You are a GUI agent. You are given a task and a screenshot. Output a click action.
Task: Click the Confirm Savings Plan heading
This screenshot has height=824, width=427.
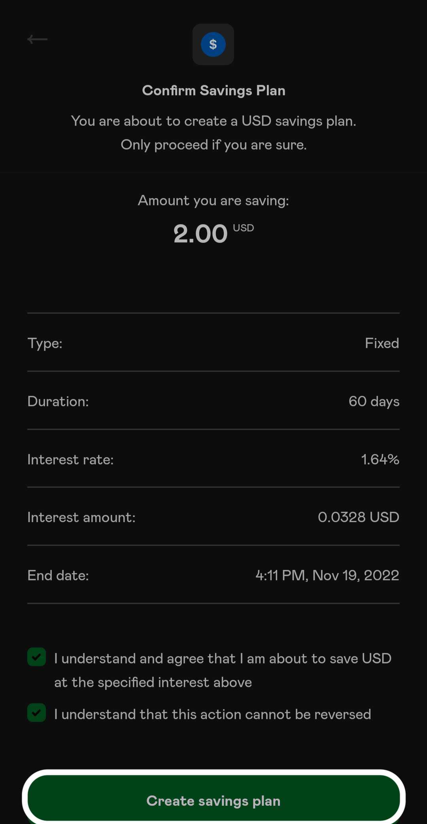213,91
